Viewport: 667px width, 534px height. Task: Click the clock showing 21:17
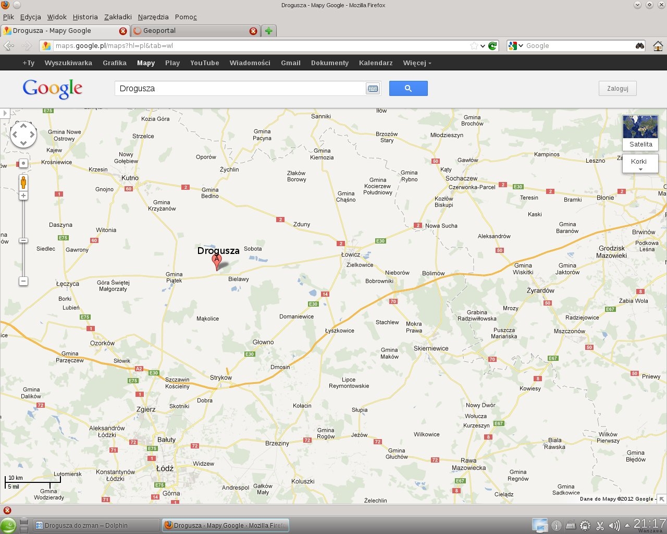(x=649, y=524)
